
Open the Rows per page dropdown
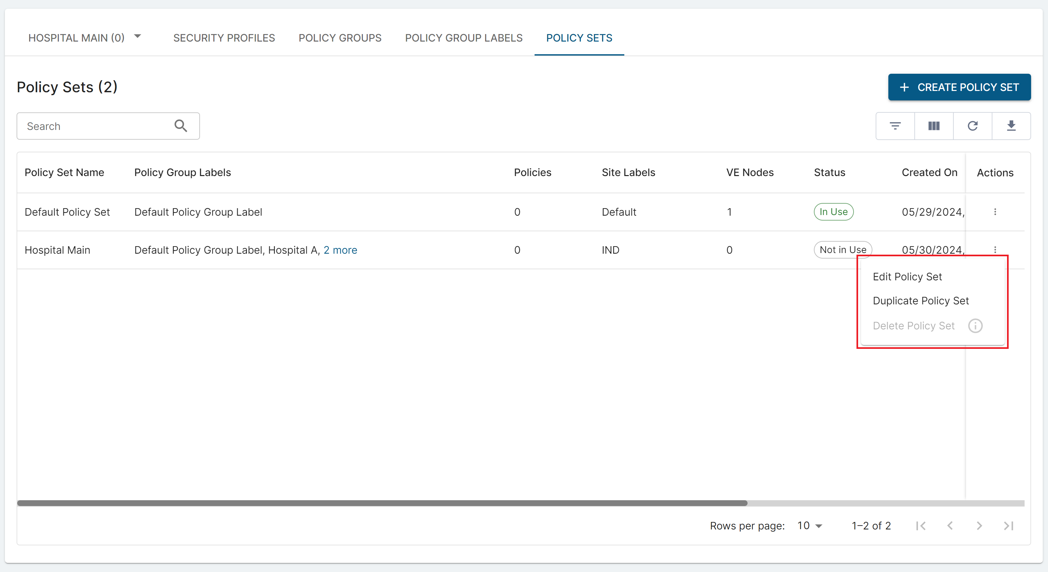pyautogui.click(x=810, y=526)
